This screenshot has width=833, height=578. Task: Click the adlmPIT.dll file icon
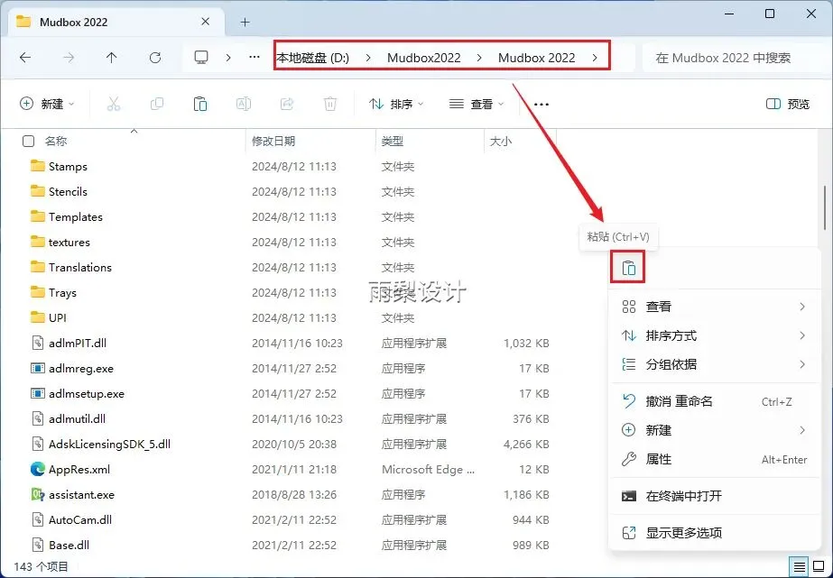[x=37, y=343]
